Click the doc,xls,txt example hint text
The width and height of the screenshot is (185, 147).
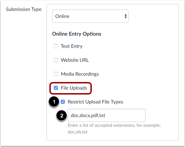(x=78, y=132)
